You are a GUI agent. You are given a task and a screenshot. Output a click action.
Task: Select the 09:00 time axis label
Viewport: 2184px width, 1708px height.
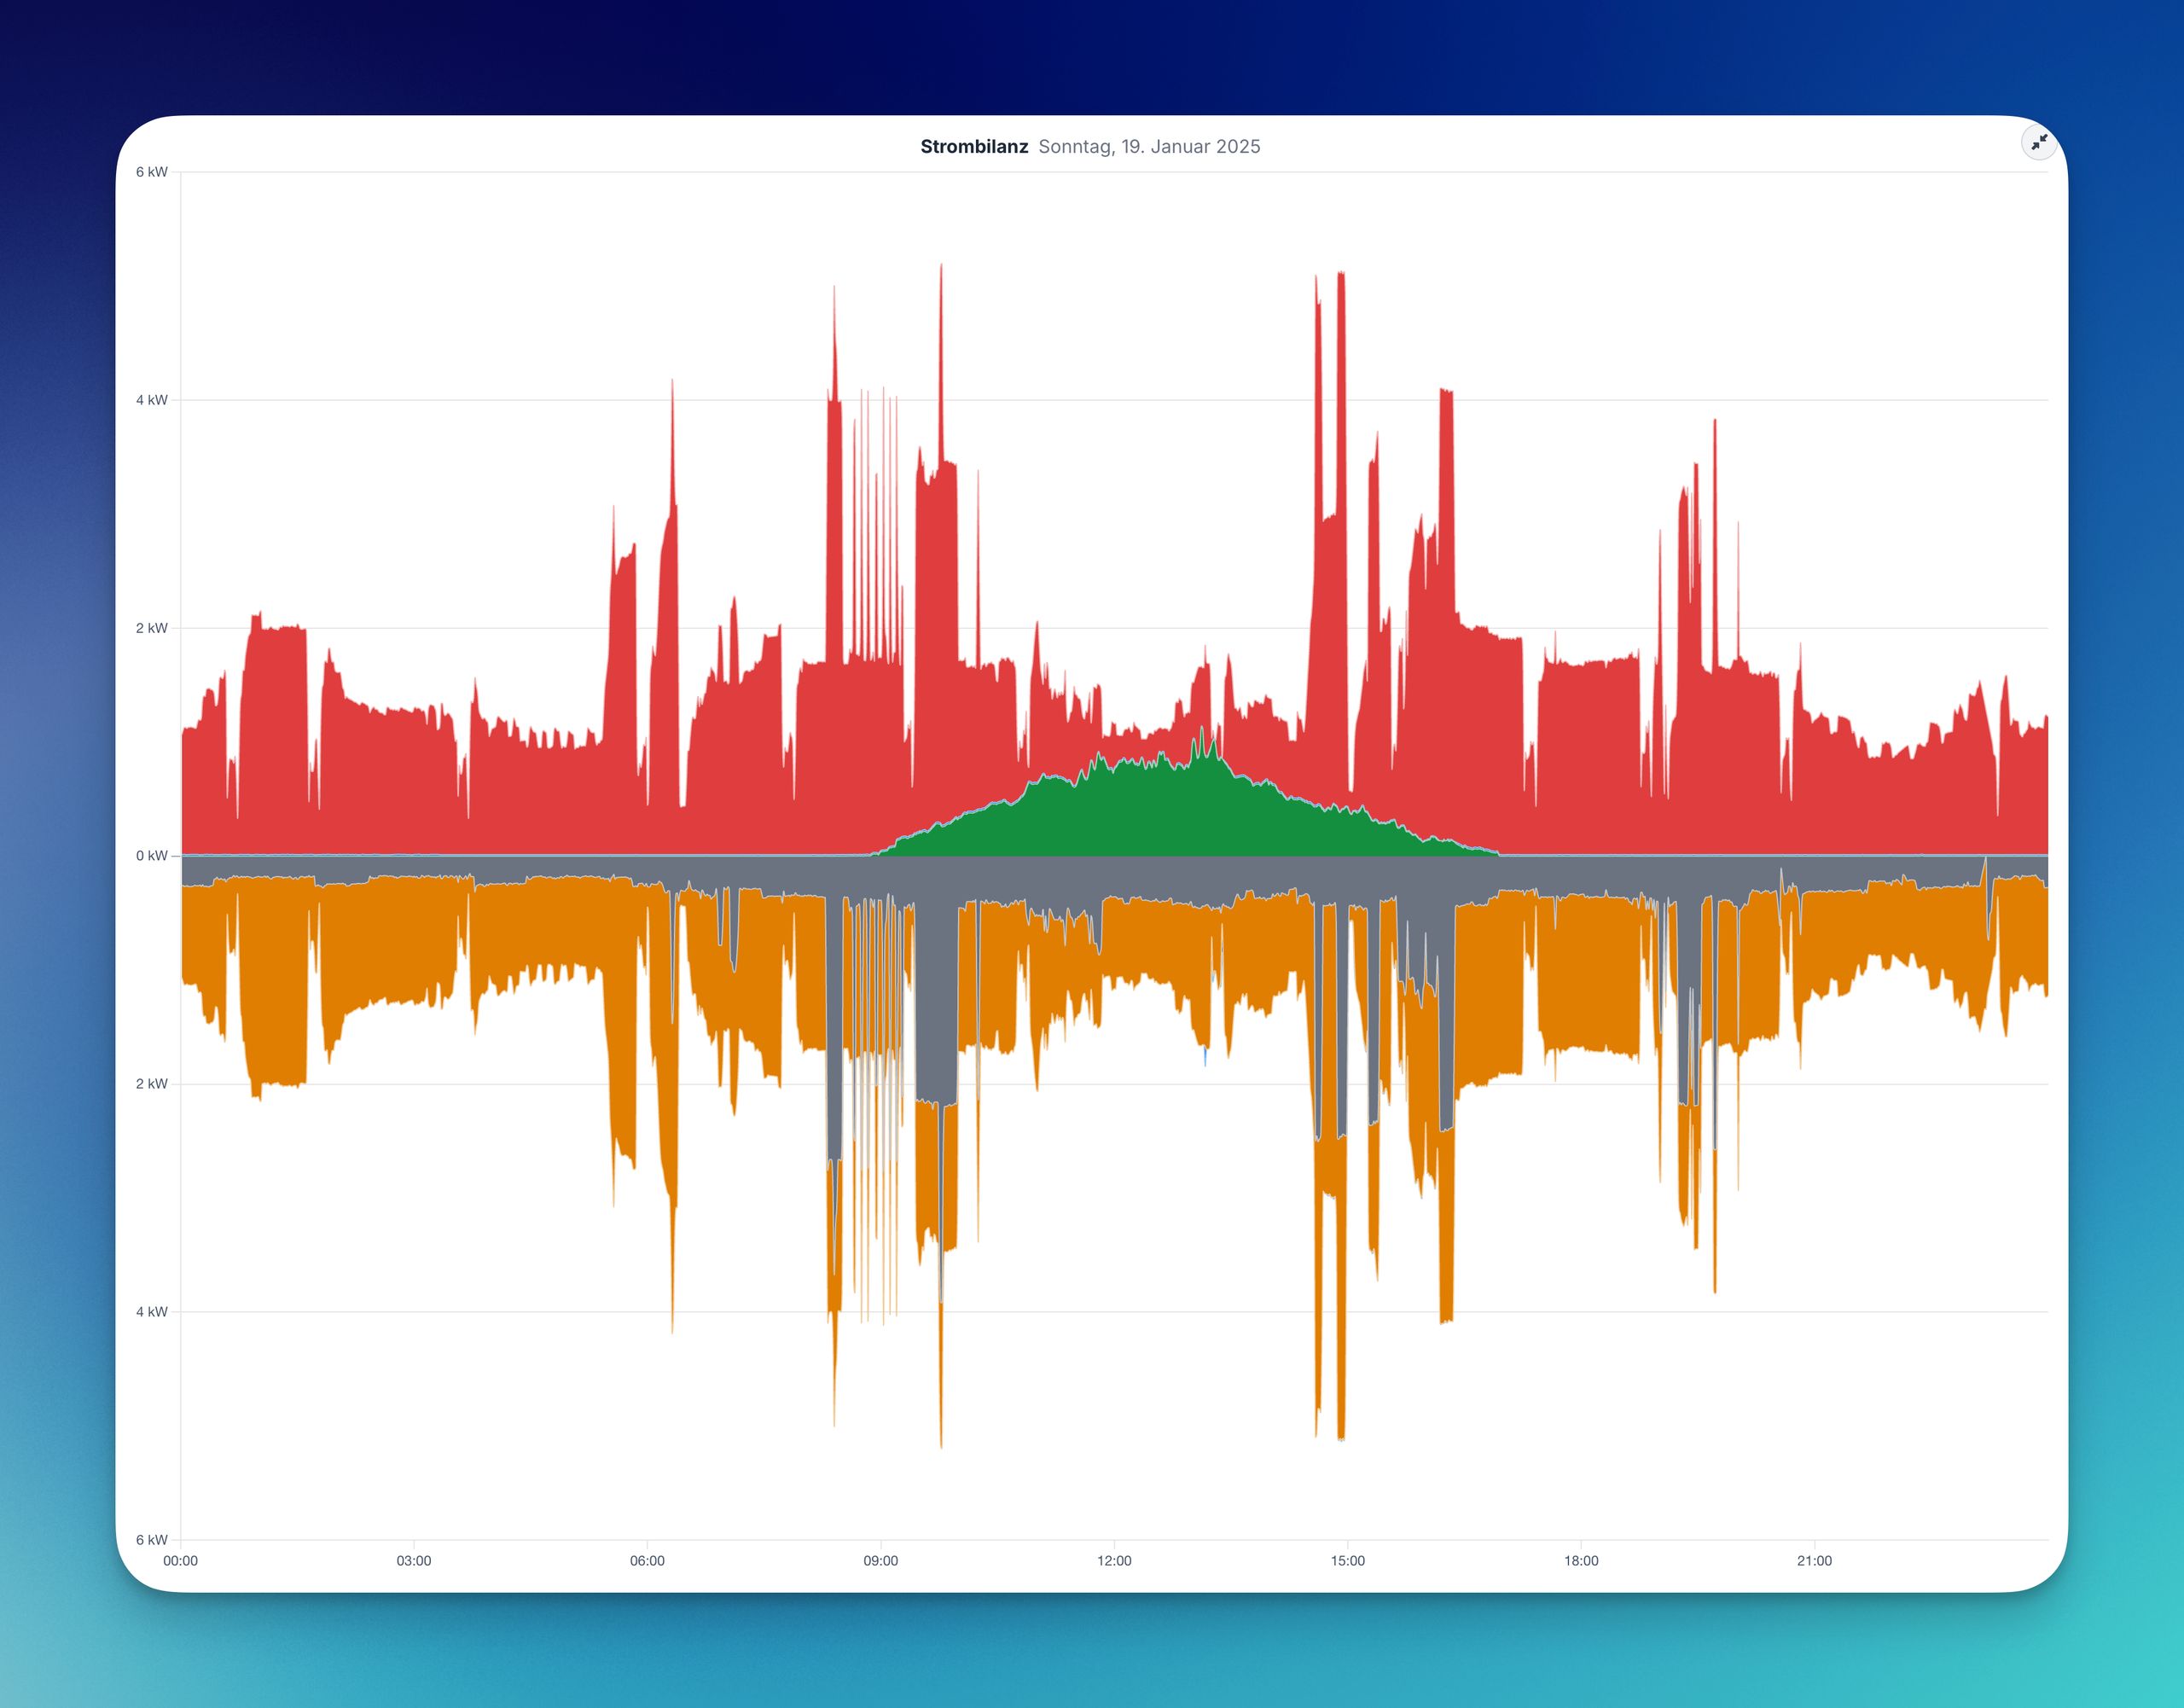880,1561
